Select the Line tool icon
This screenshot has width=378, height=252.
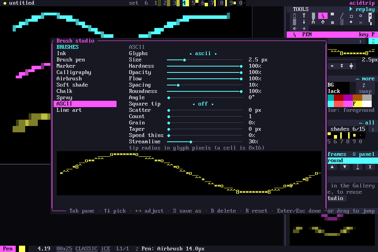pyautogui.click(x=342, y=16)
